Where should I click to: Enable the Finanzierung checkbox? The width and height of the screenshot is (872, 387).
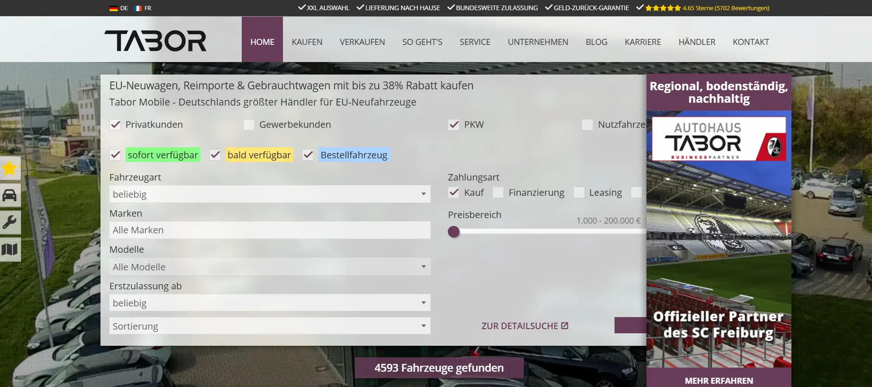tap(498, 192)
